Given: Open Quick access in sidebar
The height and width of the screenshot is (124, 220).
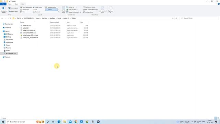Looking at the screenshot, I should tap(9, 24).
